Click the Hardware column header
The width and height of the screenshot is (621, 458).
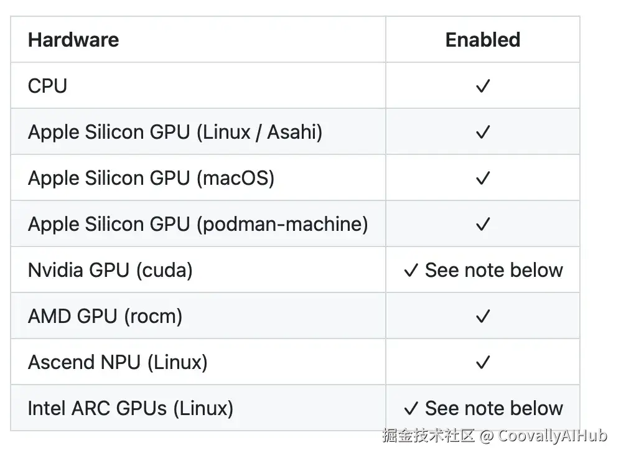point(73,40)
